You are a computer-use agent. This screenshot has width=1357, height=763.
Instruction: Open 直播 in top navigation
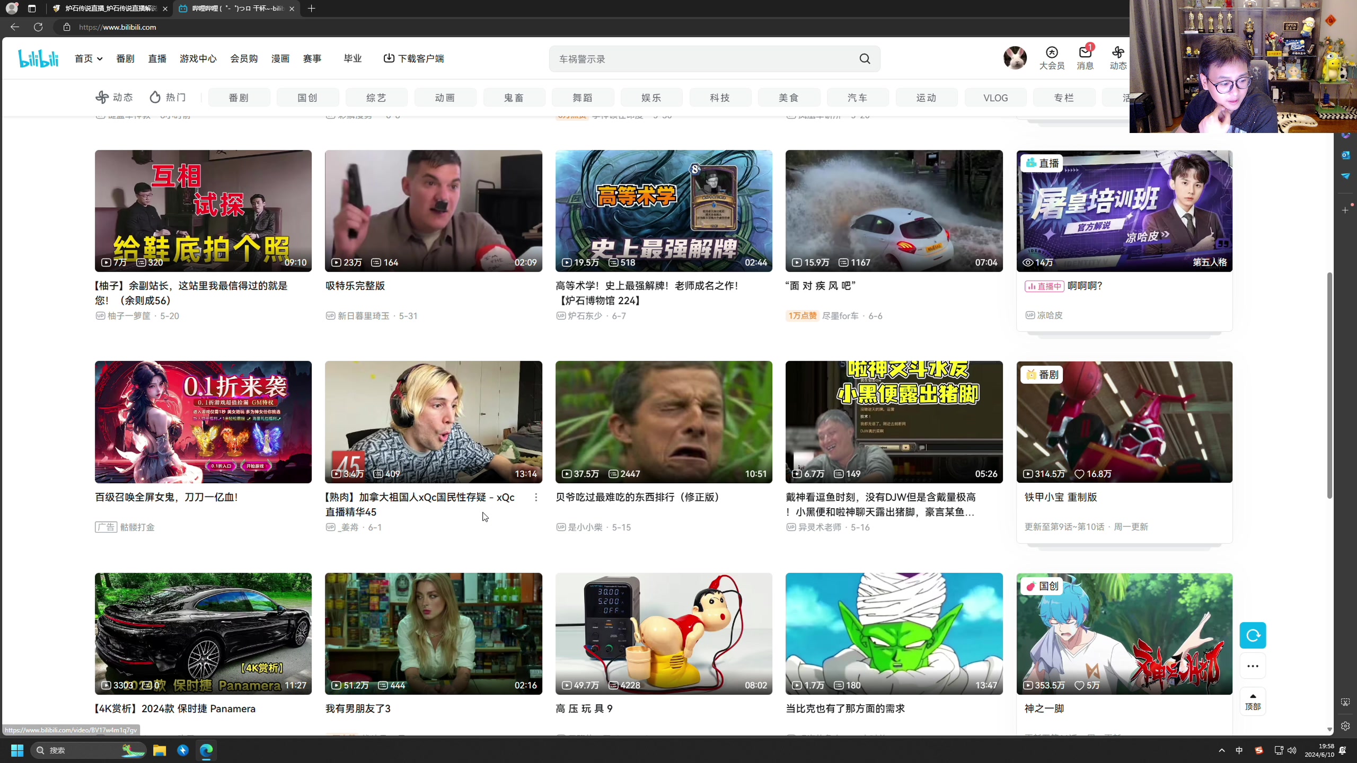click(157, 58)
